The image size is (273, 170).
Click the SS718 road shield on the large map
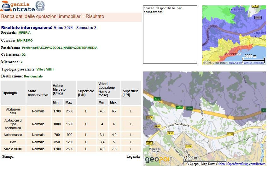click(230, 134)
